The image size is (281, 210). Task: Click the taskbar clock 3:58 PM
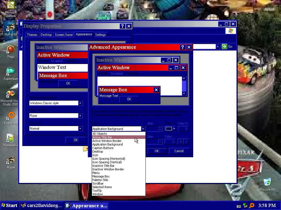(x=267, y=206)
